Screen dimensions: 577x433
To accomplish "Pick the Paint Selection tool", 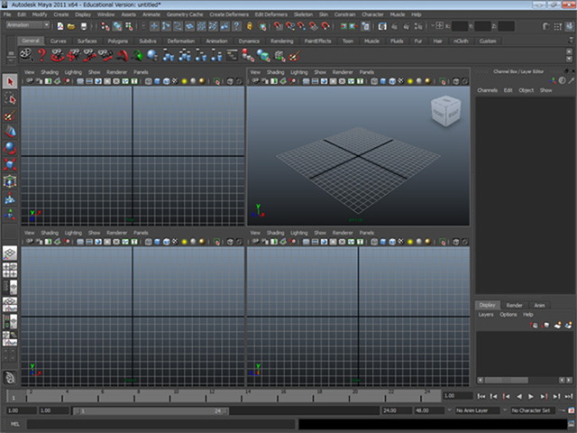I will (10, 115).
